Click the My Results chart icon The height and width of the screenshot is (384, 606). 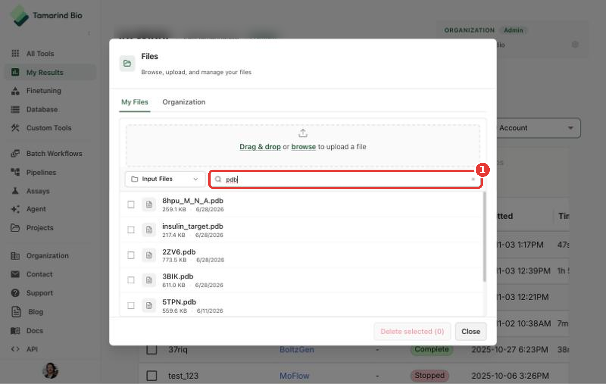pyautogui.click(x=15, y=72)
